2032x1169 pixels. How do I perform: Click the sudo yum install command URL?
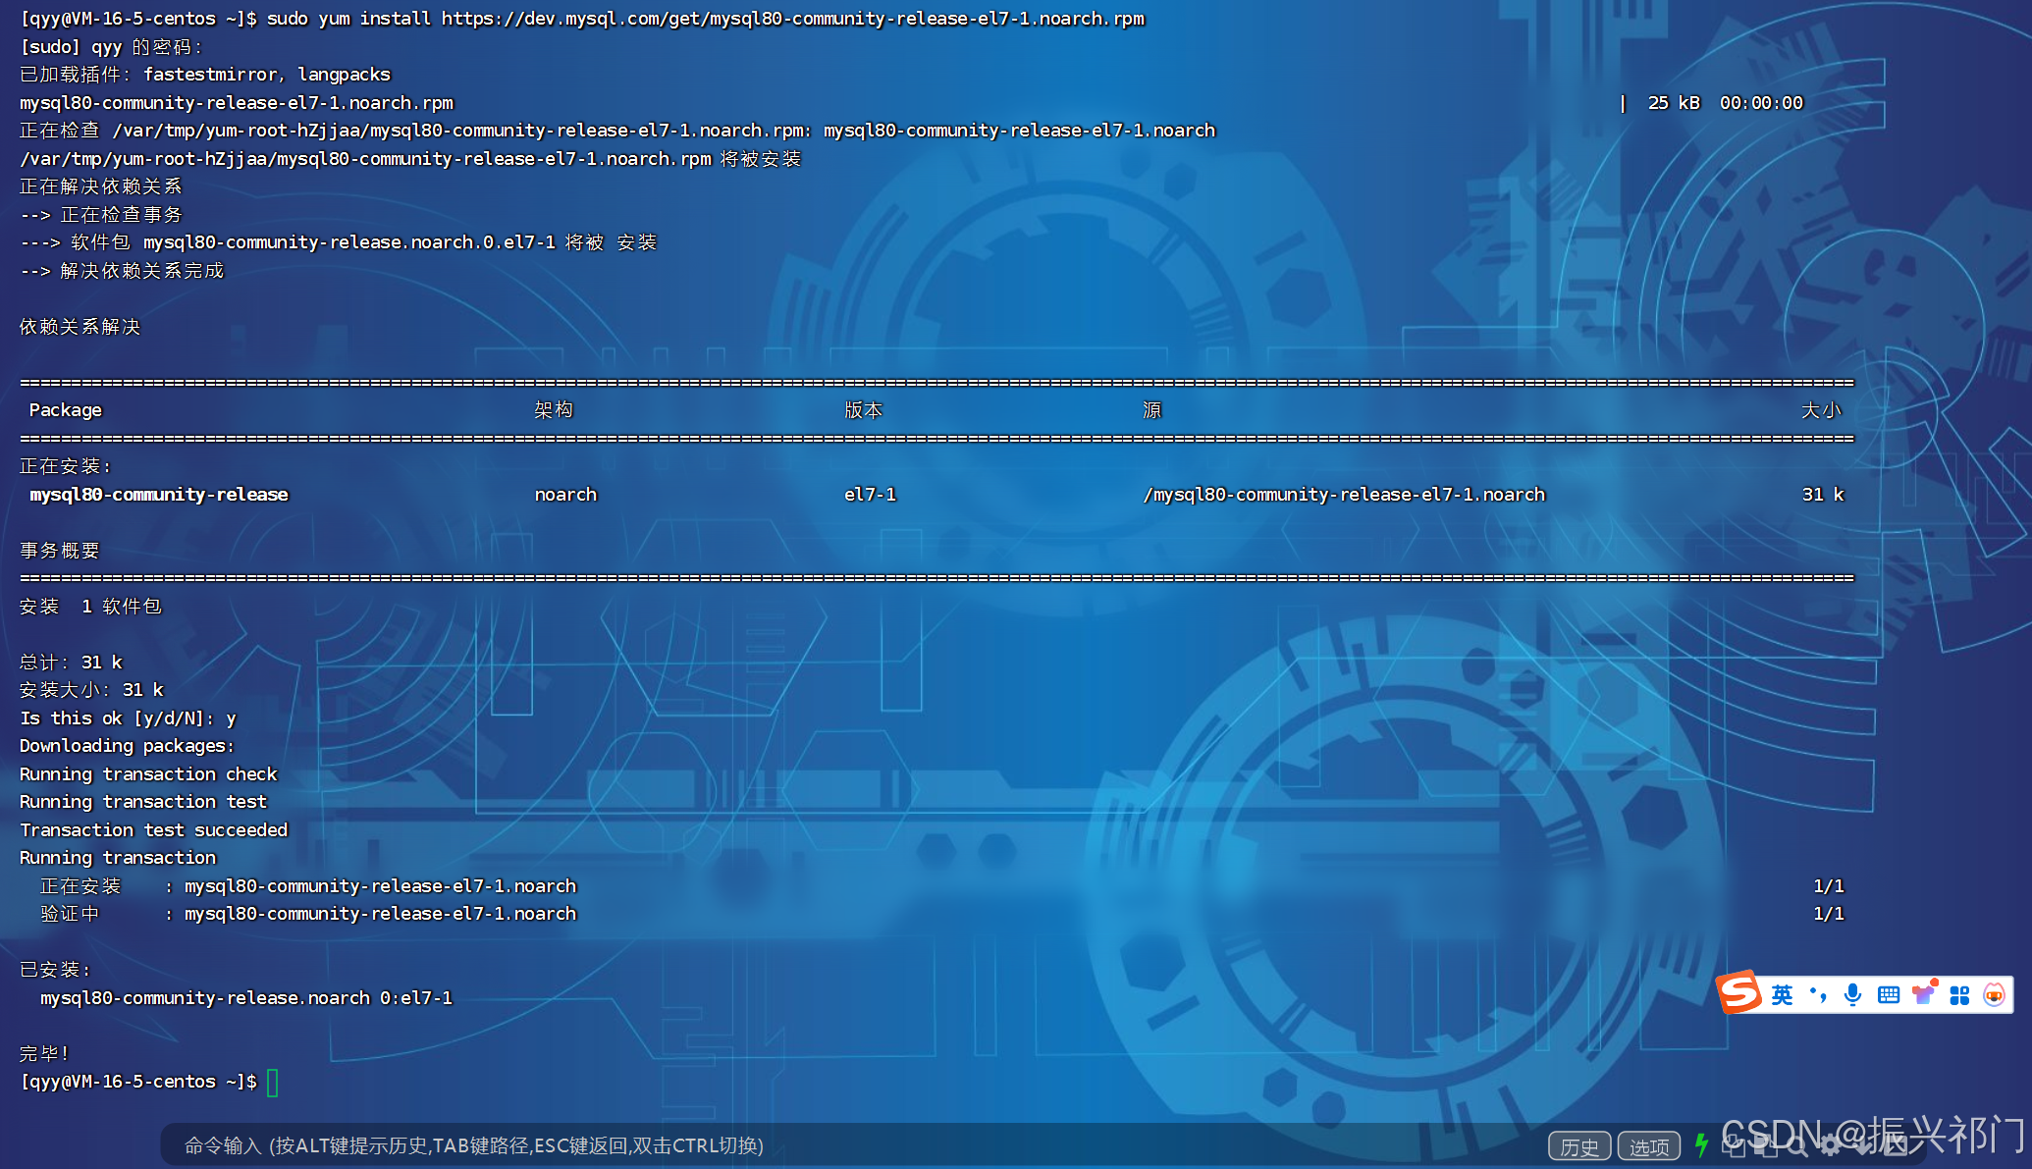point(792,19)
